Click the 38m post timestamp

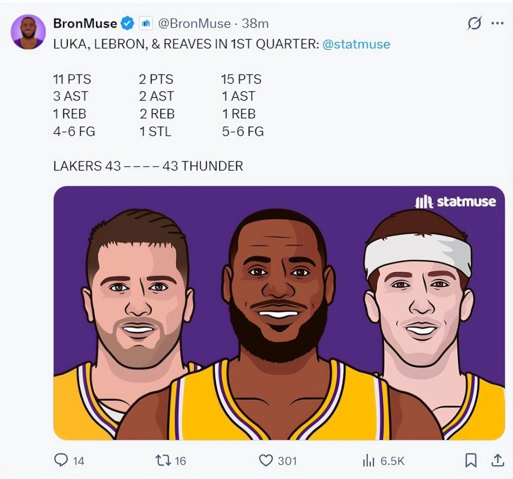click(x=255, y=23)
